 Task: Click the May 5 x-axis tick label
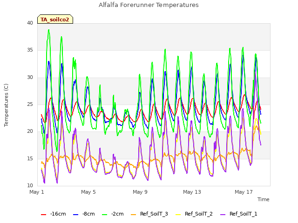tap(88, 192)
